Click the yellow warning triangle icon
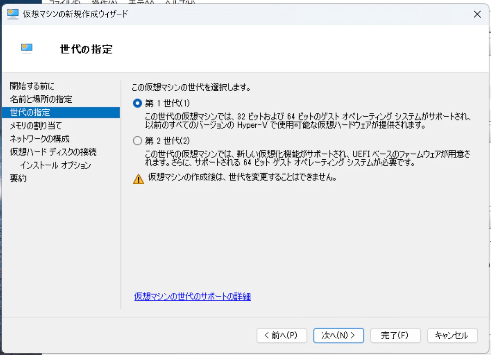Viewport: 491px width, 355px height. click(138, 179)
